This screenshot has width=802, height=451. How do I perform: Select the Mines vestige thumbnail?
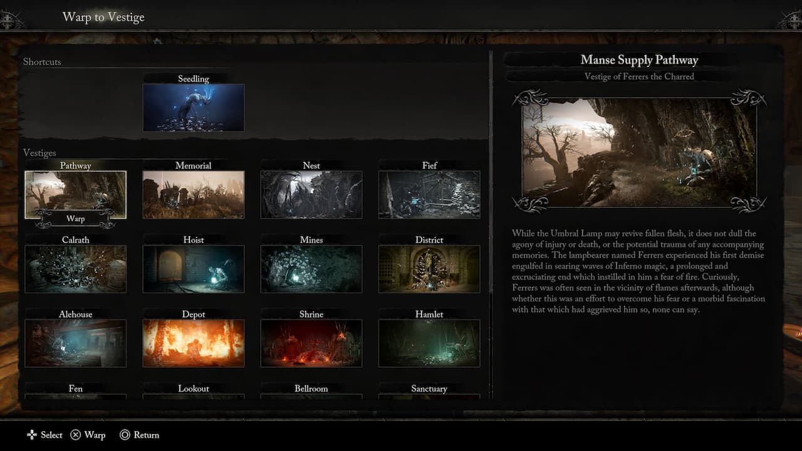311,269
